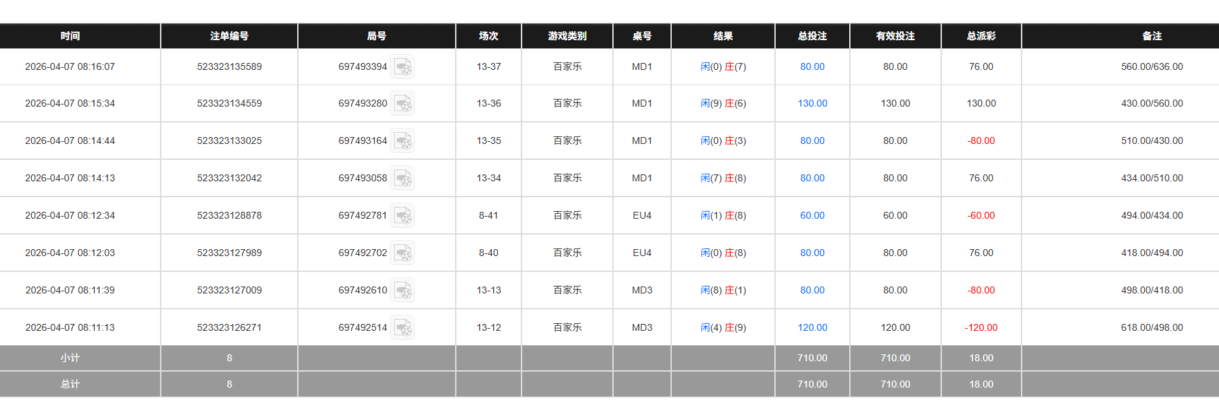
Task: Click replay icon next to round 697493164
Action: coord(402,141)
